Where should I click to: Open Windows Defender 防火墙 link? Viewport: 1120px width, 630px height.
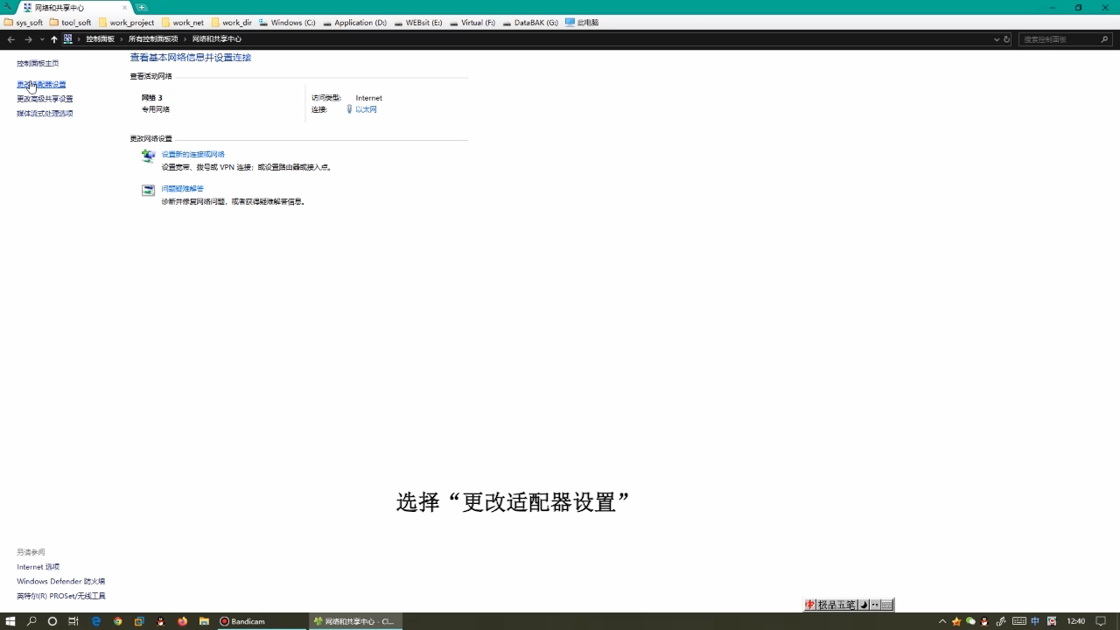click(59, 581)
